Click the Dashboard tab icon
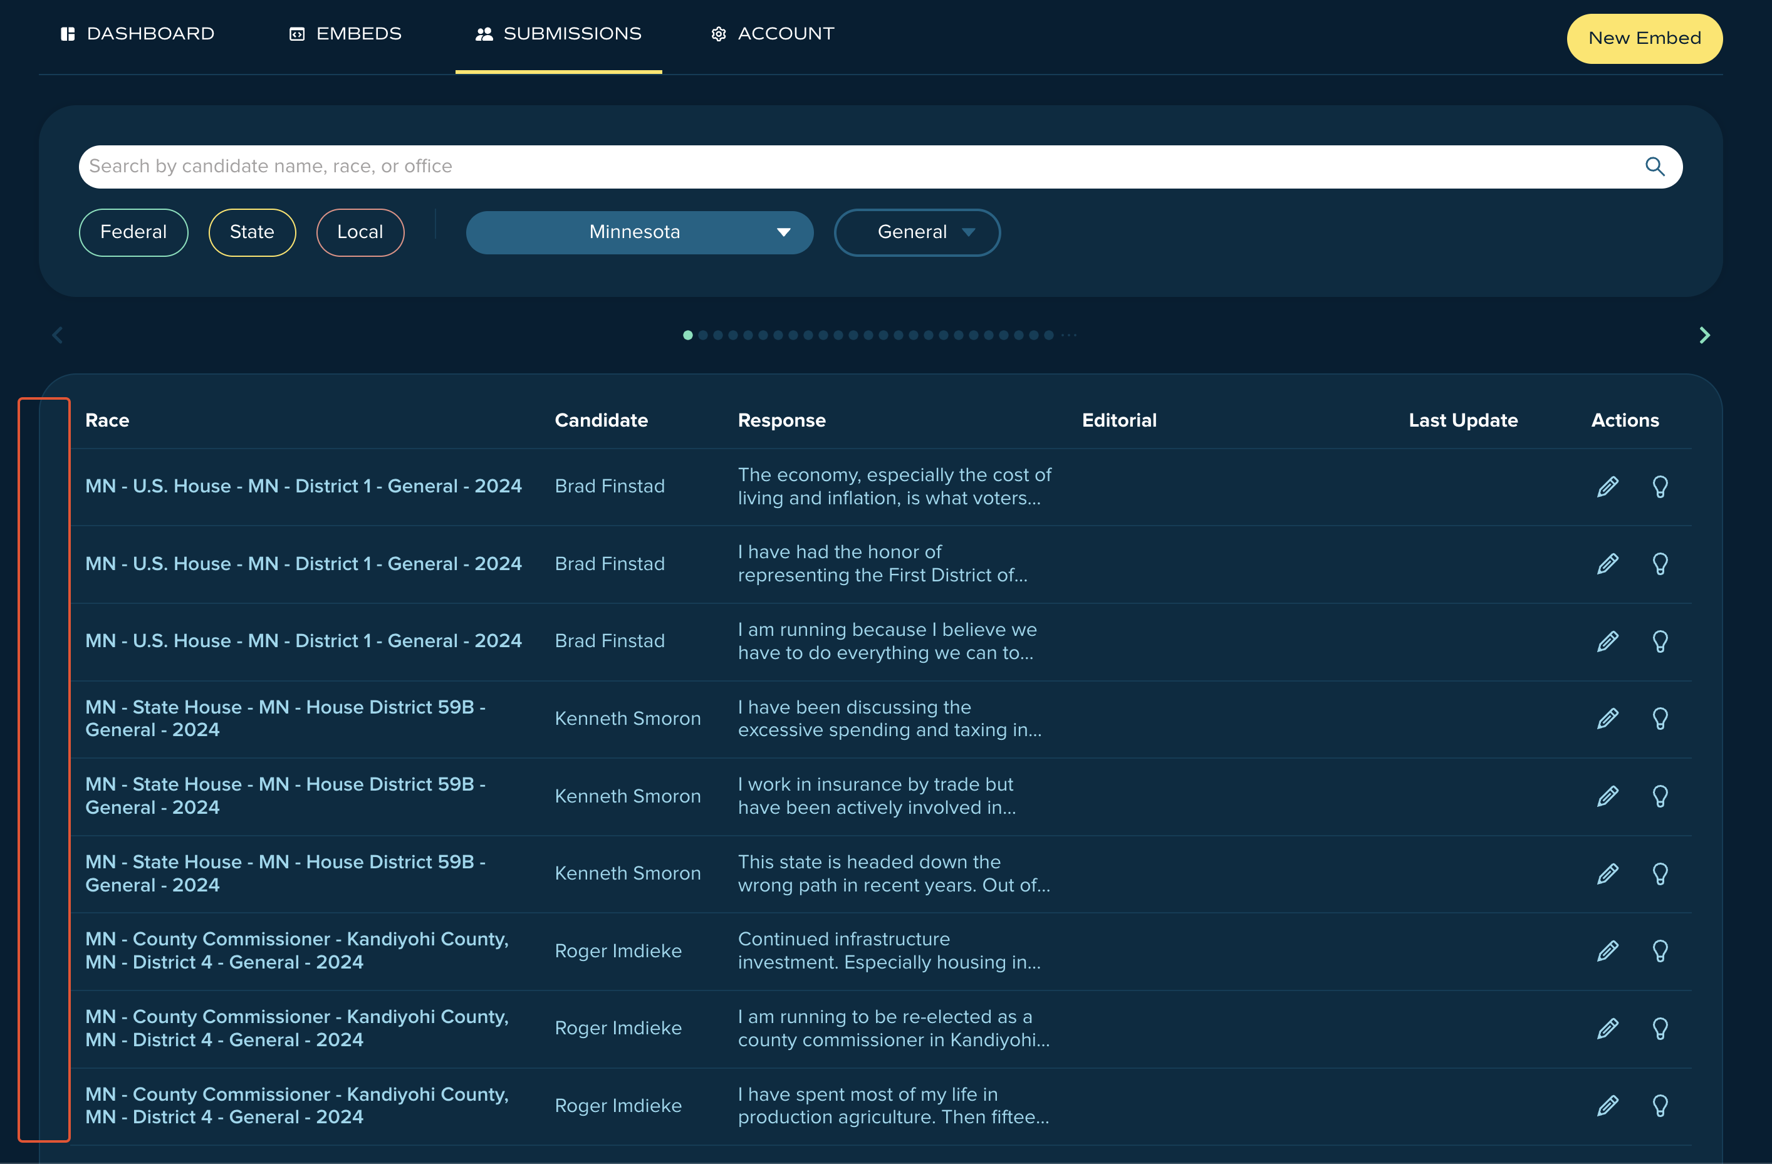Screen dimensions: 1772x1164 click(x=68, y=33)
